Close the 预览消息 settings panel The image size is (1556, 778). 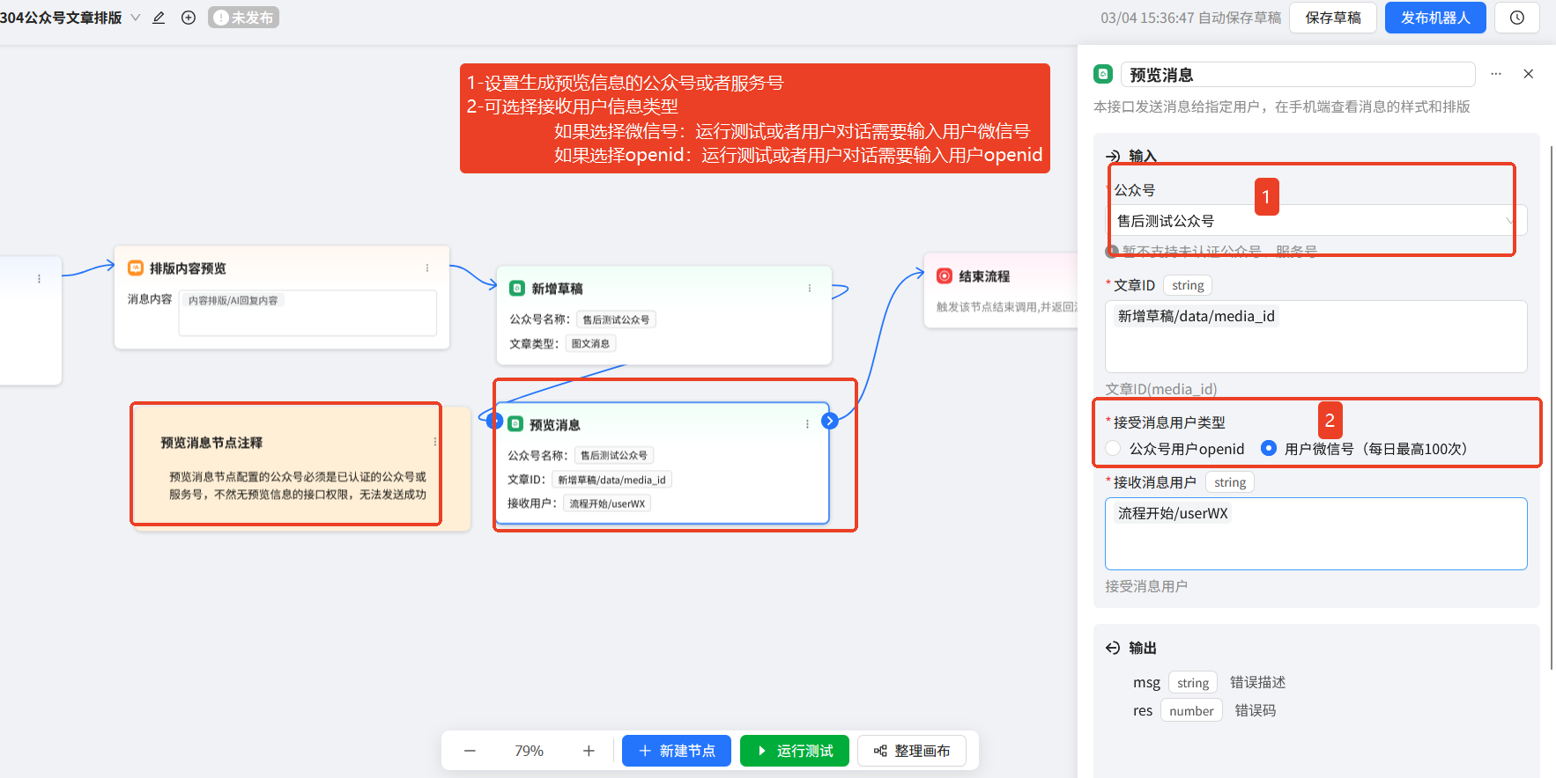[1529, 75]
